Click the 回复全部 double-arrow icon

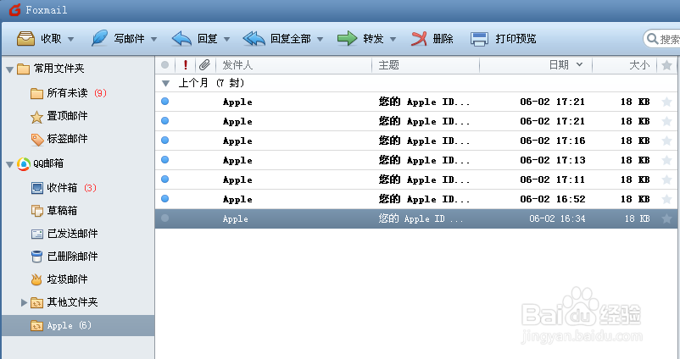[x=254, y=39]
